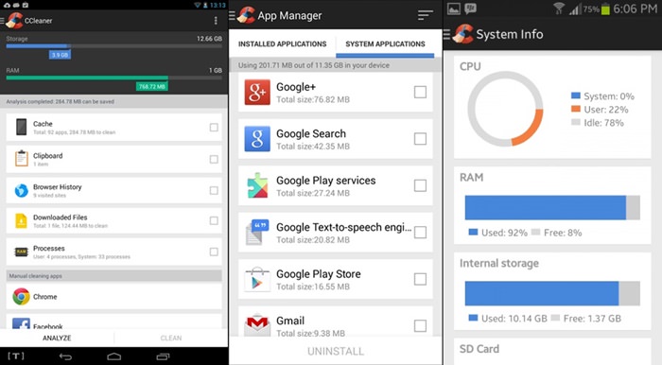Screen dimensions: 662x365
Task: Tap the UNINSTALL button
Action: click(336, 351)
